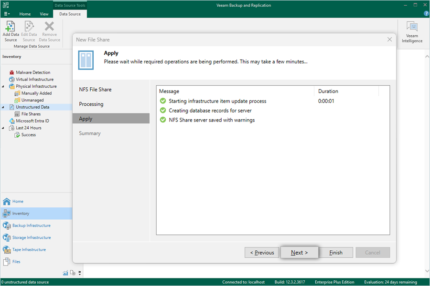Click 'Build: 12.3.2.3617' in status bar
Viewport: 430px width, 286px height.
(x=290, y=282)
